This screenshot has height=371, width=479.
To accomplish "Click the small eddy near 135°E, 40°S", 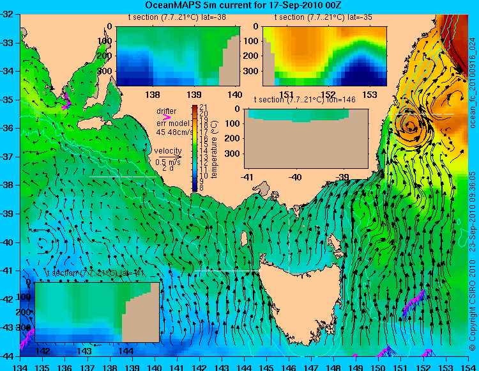I will point(42,244).
